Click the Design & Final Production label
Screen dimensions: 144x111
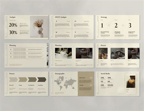[x=132, y=32]
